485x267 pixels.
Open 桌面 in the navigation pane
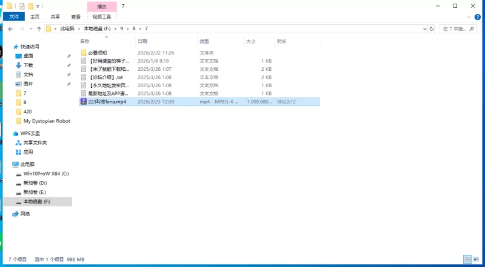pyautogui.click(x=28, y=56)
